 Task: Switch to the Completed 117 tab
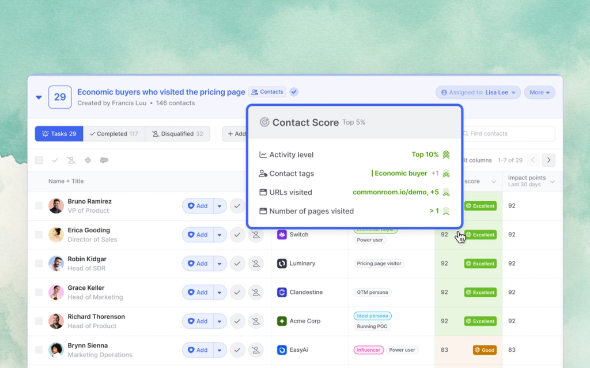click(x=114, y=133)
